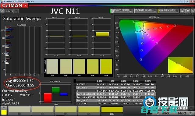The height and width of the screenshot is (116, 195).
Task: Click the Target x:CIE31 value 0.3974
Action: [137, 94]
